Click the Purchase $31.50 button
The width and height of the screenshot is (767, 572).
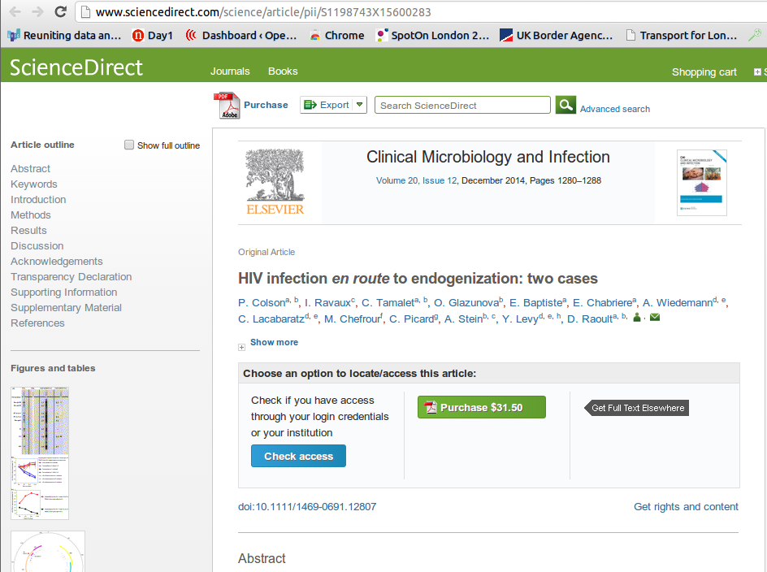coord(482,407)
